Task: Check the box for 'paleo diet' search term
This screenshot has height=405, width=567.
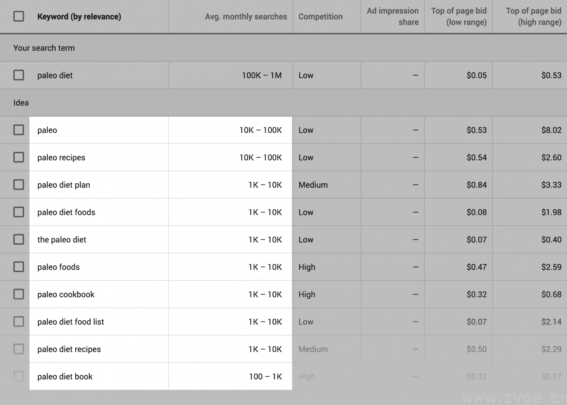Action: click(18, 75)
